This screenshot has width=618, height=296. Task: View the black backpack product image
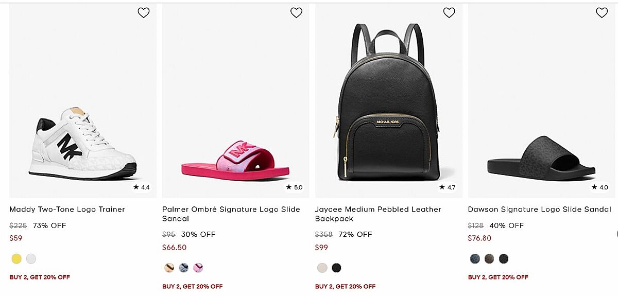click(x=388, y=103)
